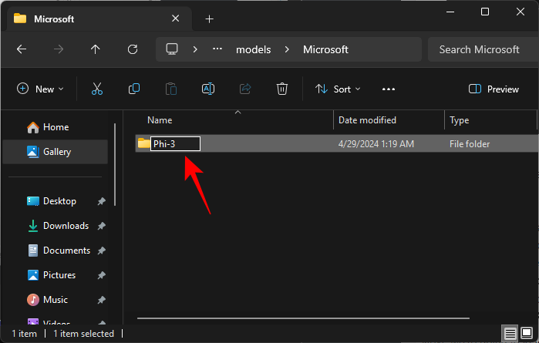Go forward with the right arrow
The width and height of the screenshot is (539, 343).
[x=59, y=49]
